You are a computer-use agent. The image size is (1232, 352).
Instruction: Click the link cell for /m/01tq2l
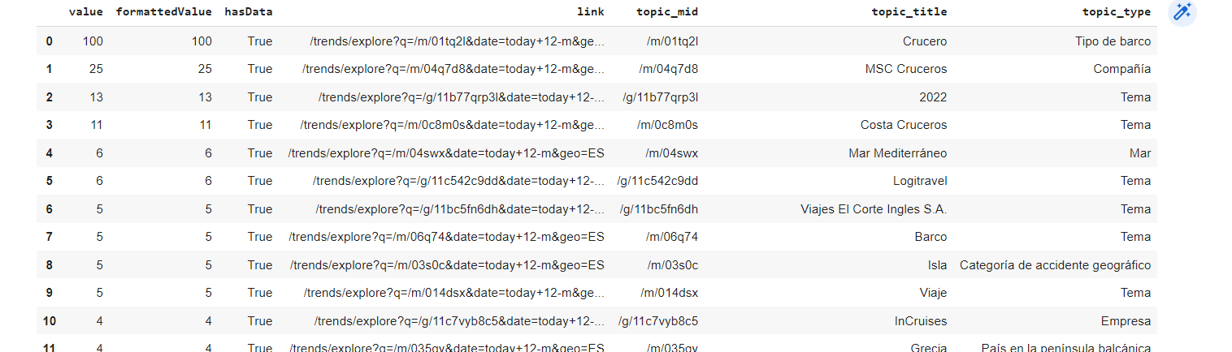coord(458,41)
